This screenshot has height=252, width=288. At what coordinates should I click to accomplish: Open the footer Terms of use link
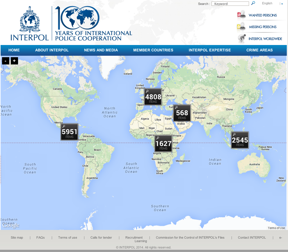[67, 237]
